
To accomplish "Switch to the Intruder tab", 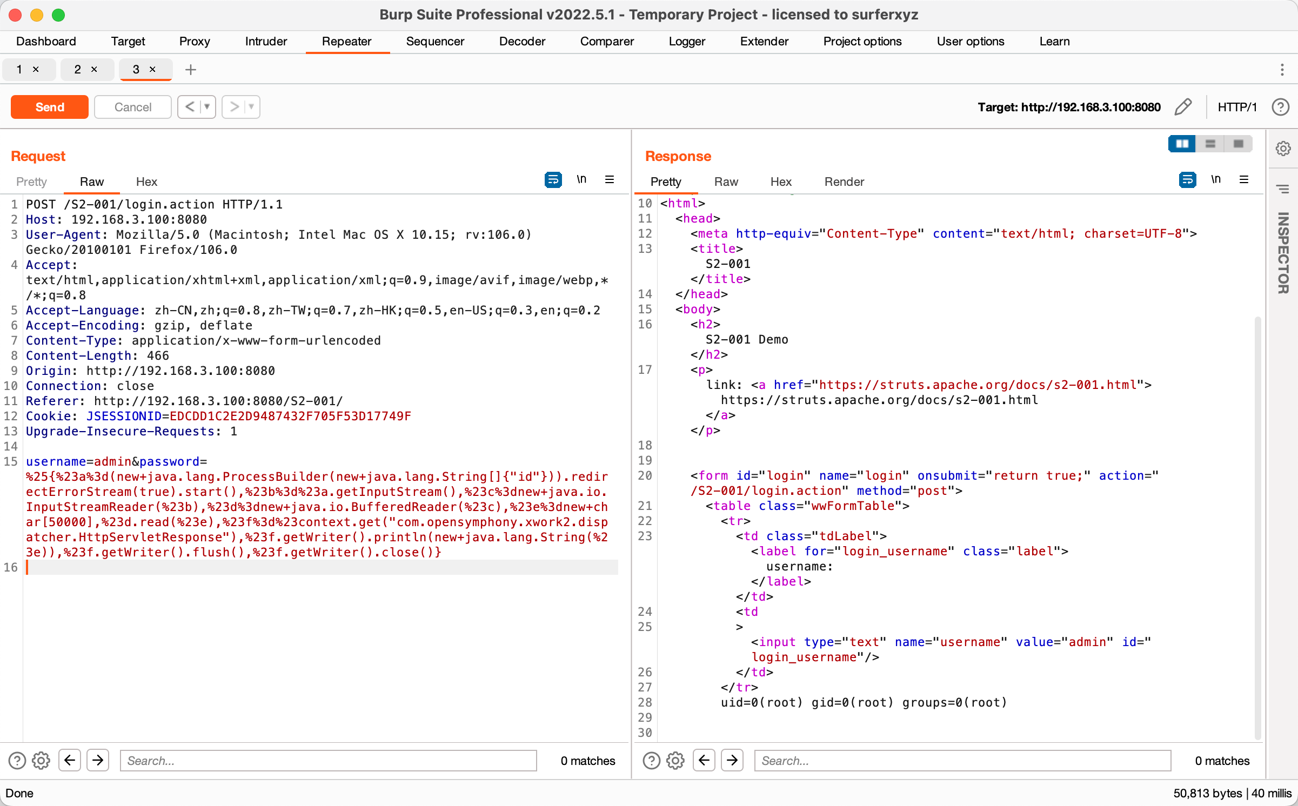I will pos(266,42).
